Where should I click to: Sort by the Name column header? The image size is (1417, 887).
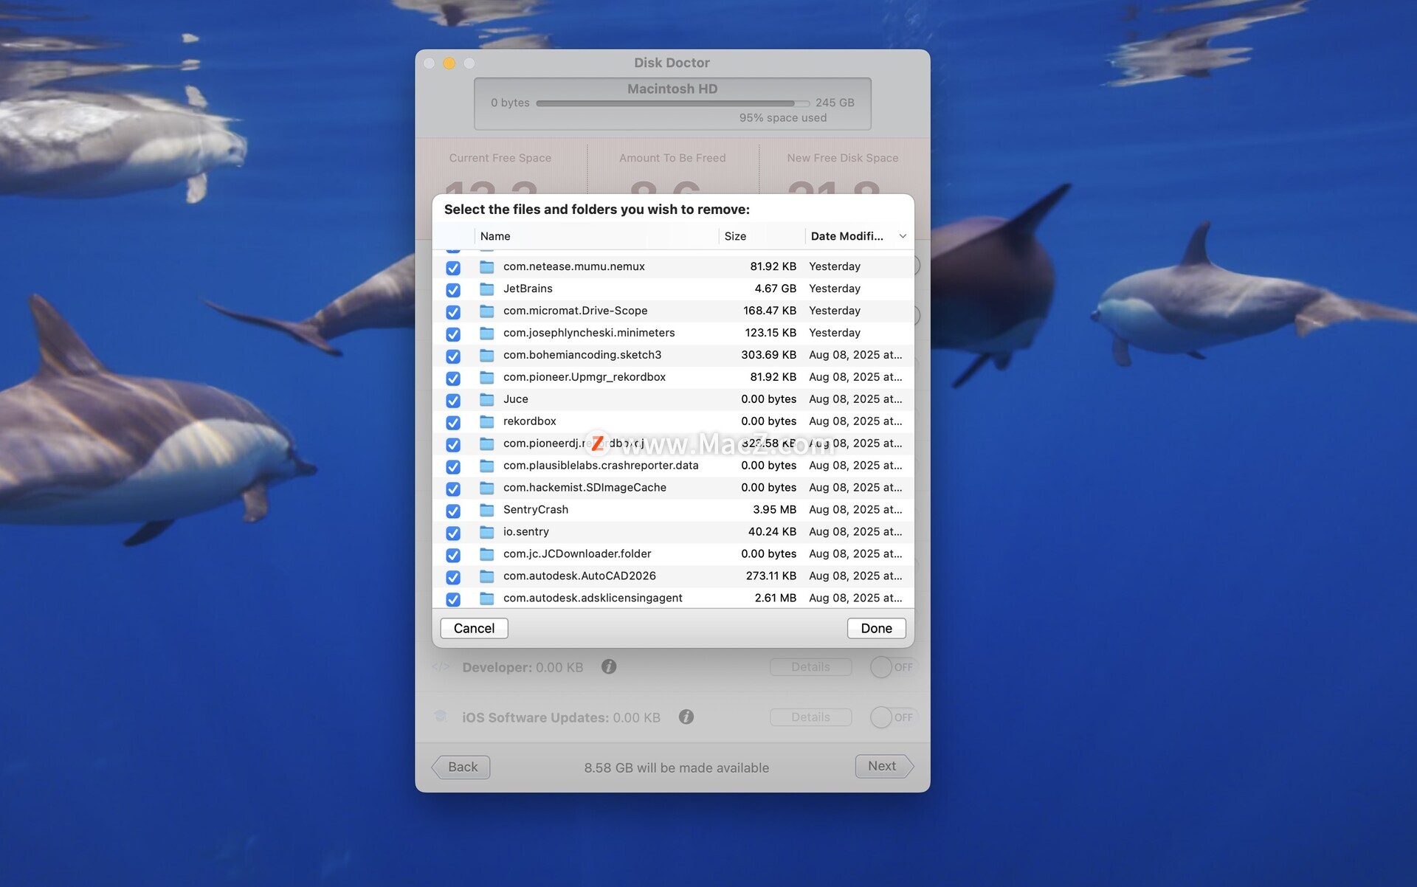(x=596, y=236)
